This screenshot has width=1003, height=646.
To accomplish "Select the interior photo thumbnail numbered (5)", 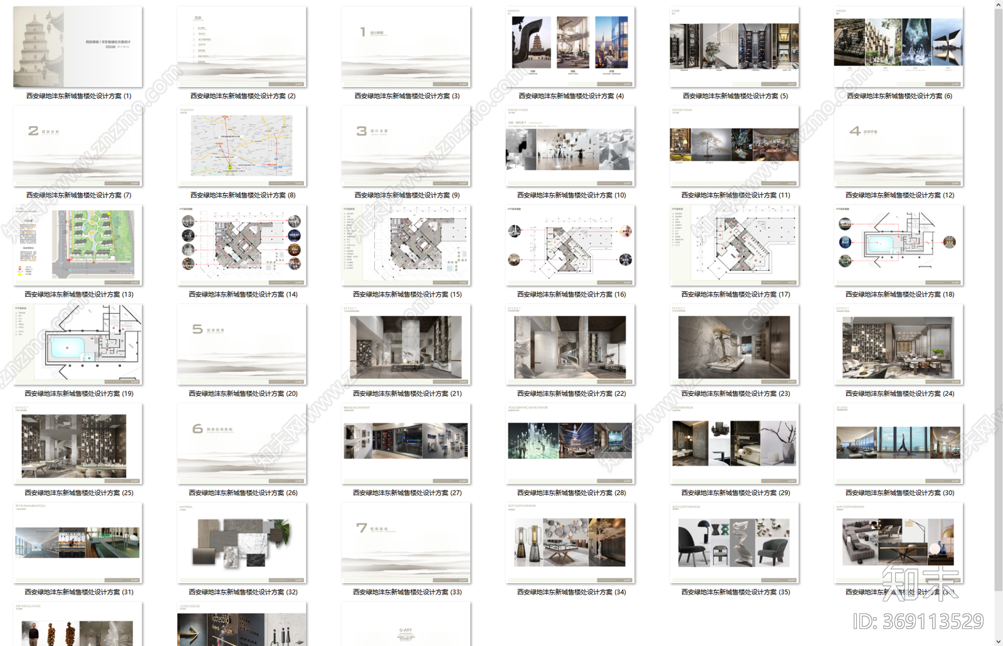I will (735, 47).
